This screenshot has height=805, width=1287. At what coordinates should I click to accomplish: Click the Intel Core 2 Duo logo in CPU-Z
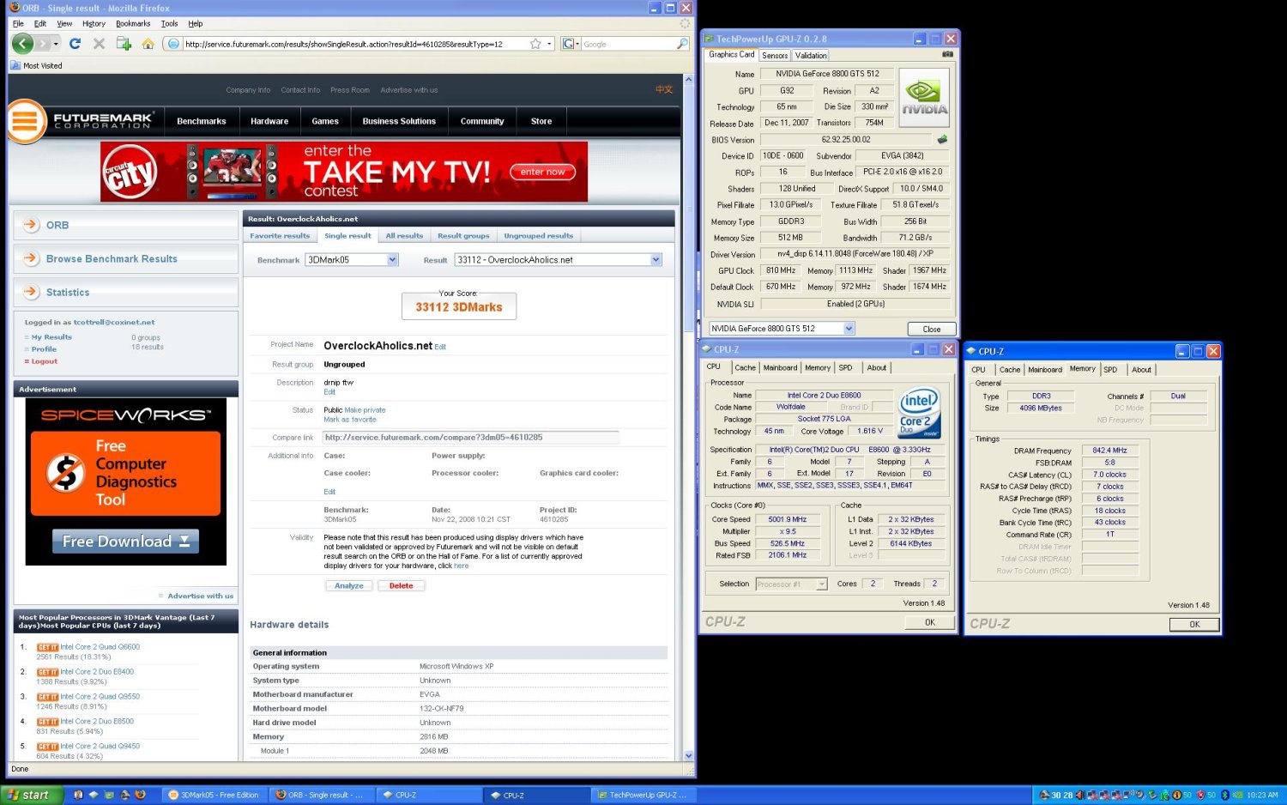(x=919, y=413)
